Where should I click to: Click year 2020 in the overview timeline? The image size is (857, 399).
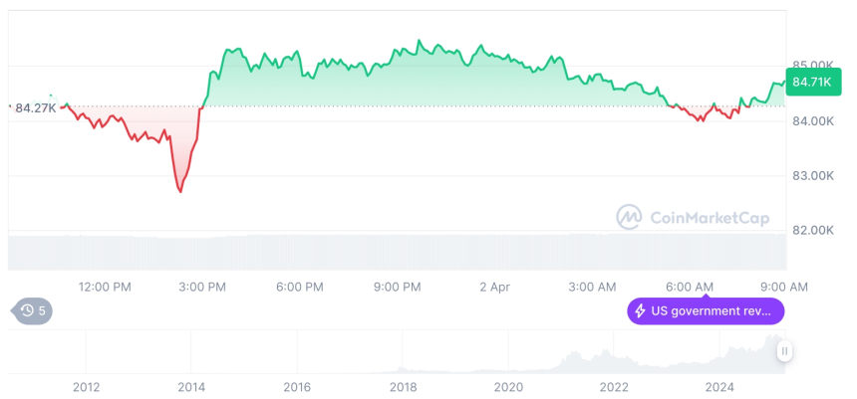pyautogui.click(x=508, y=387)
